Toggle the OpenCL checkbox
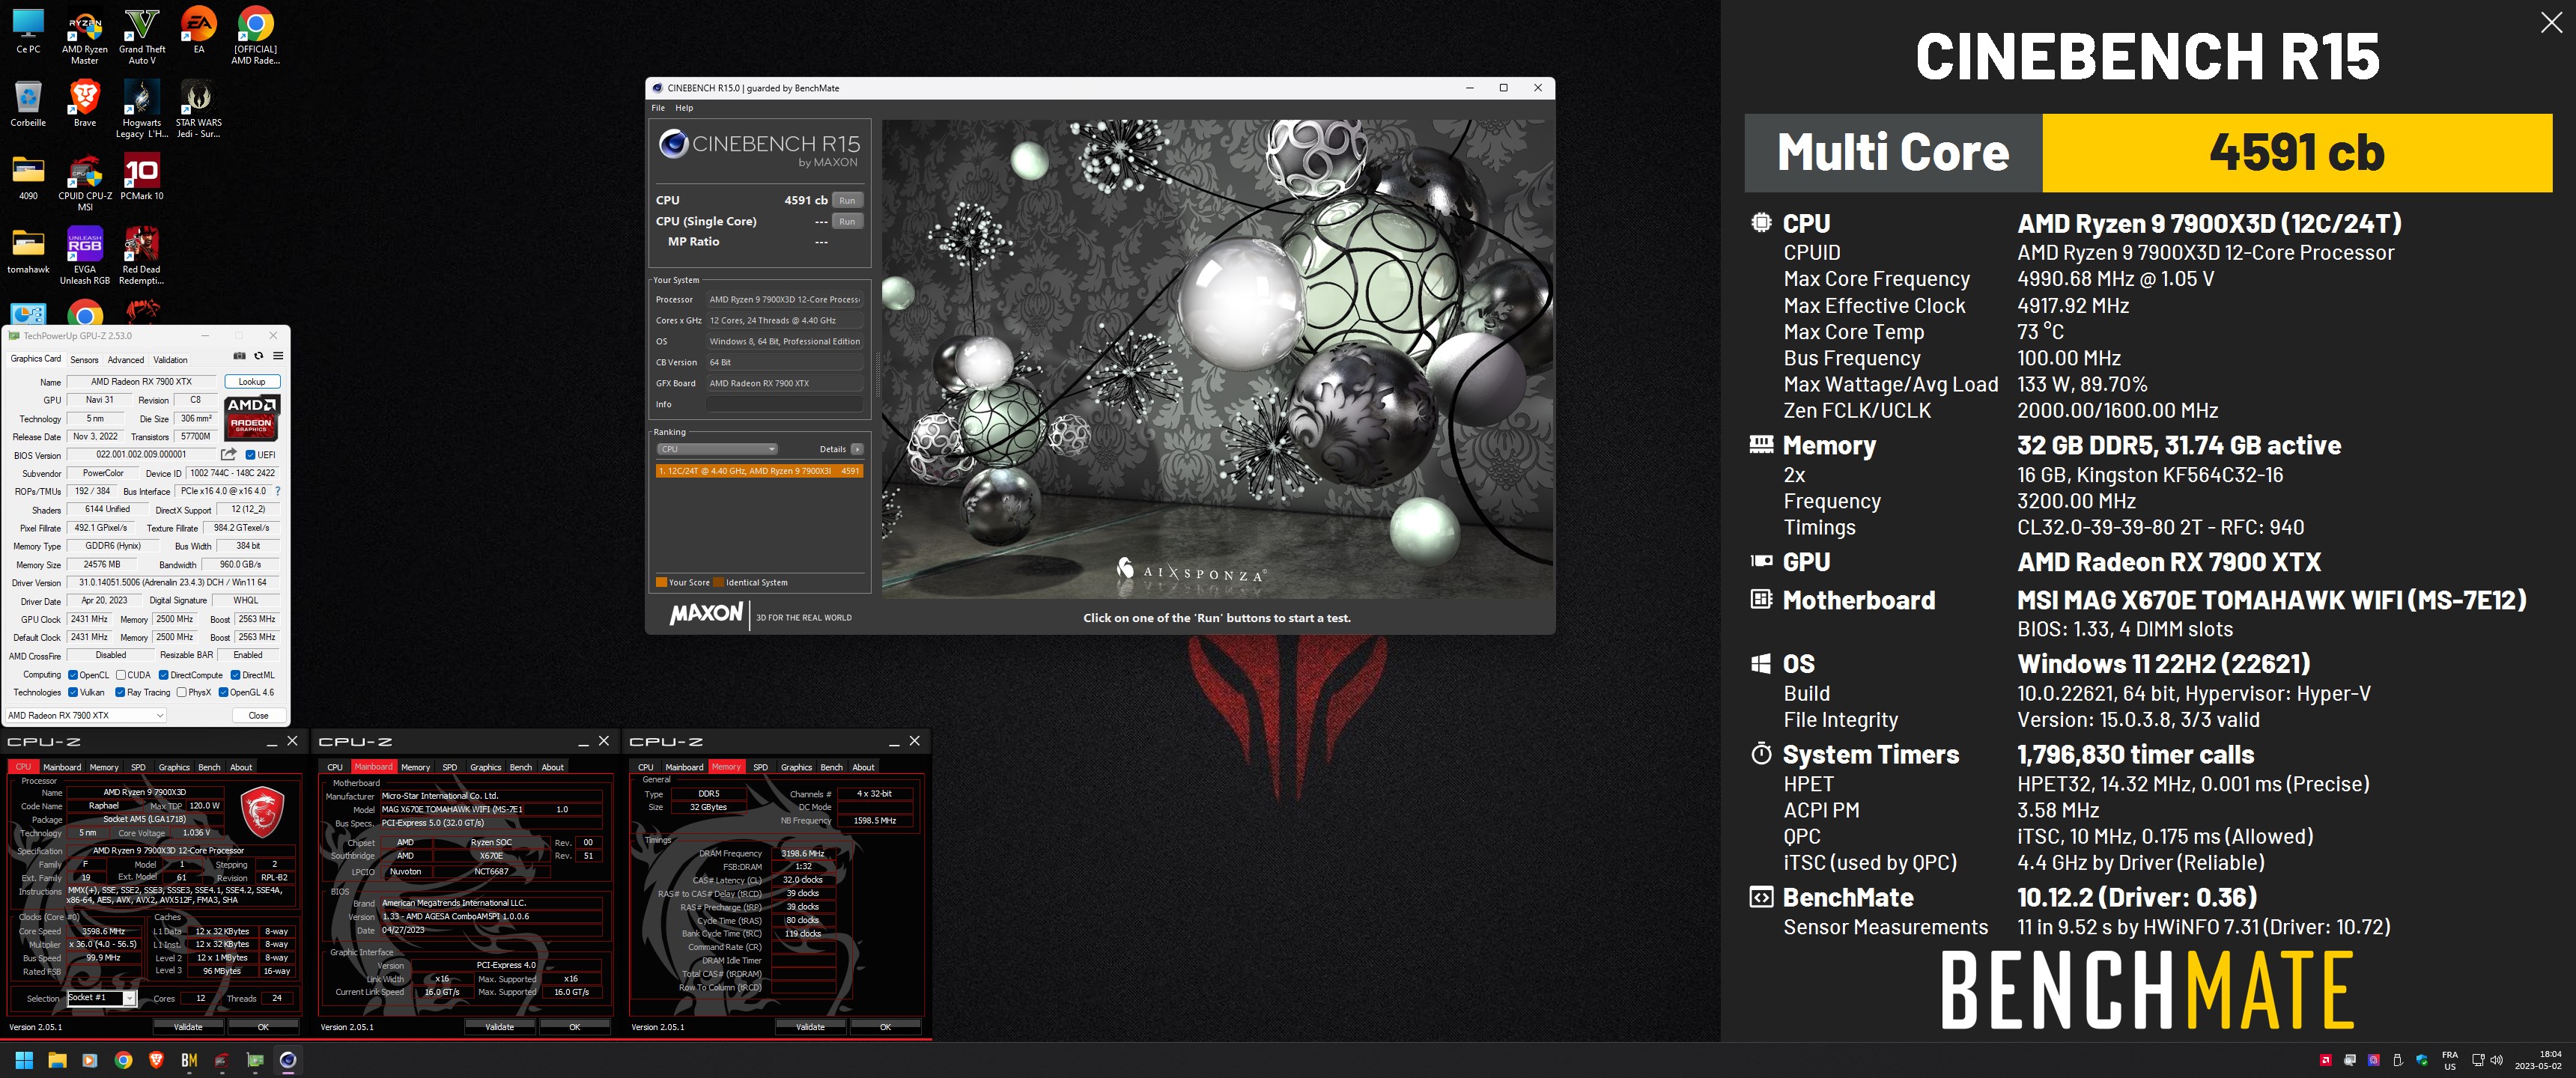 [73, 675]
